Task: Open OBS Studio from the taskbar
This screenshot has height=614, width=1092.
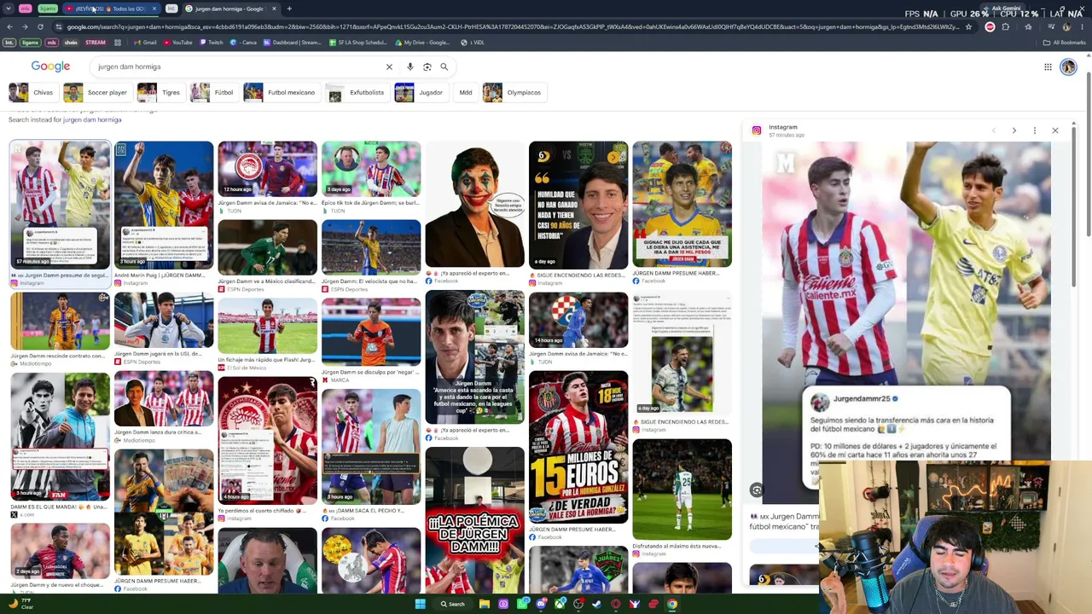Action: 578,604
